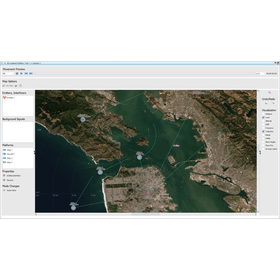Click the pink receiver marker in the city
Screen dimensions: 280x280
pos(148,193)
